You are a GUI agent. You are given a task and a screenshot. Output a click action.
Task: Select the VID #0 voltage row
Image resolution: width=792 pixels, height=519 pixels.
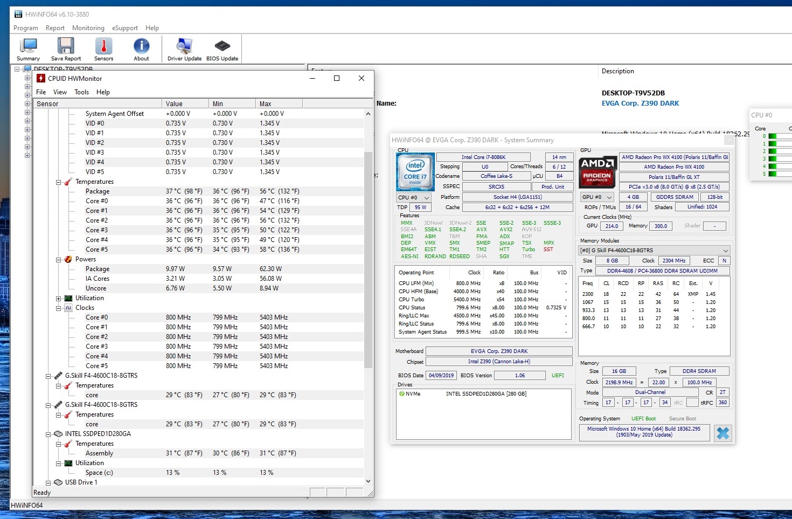click(198, 123)
